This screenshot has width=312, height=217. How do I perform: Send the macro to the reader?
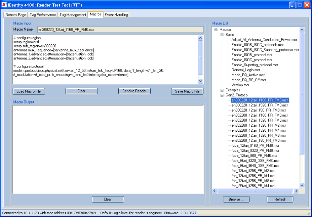tap(134, 91)
